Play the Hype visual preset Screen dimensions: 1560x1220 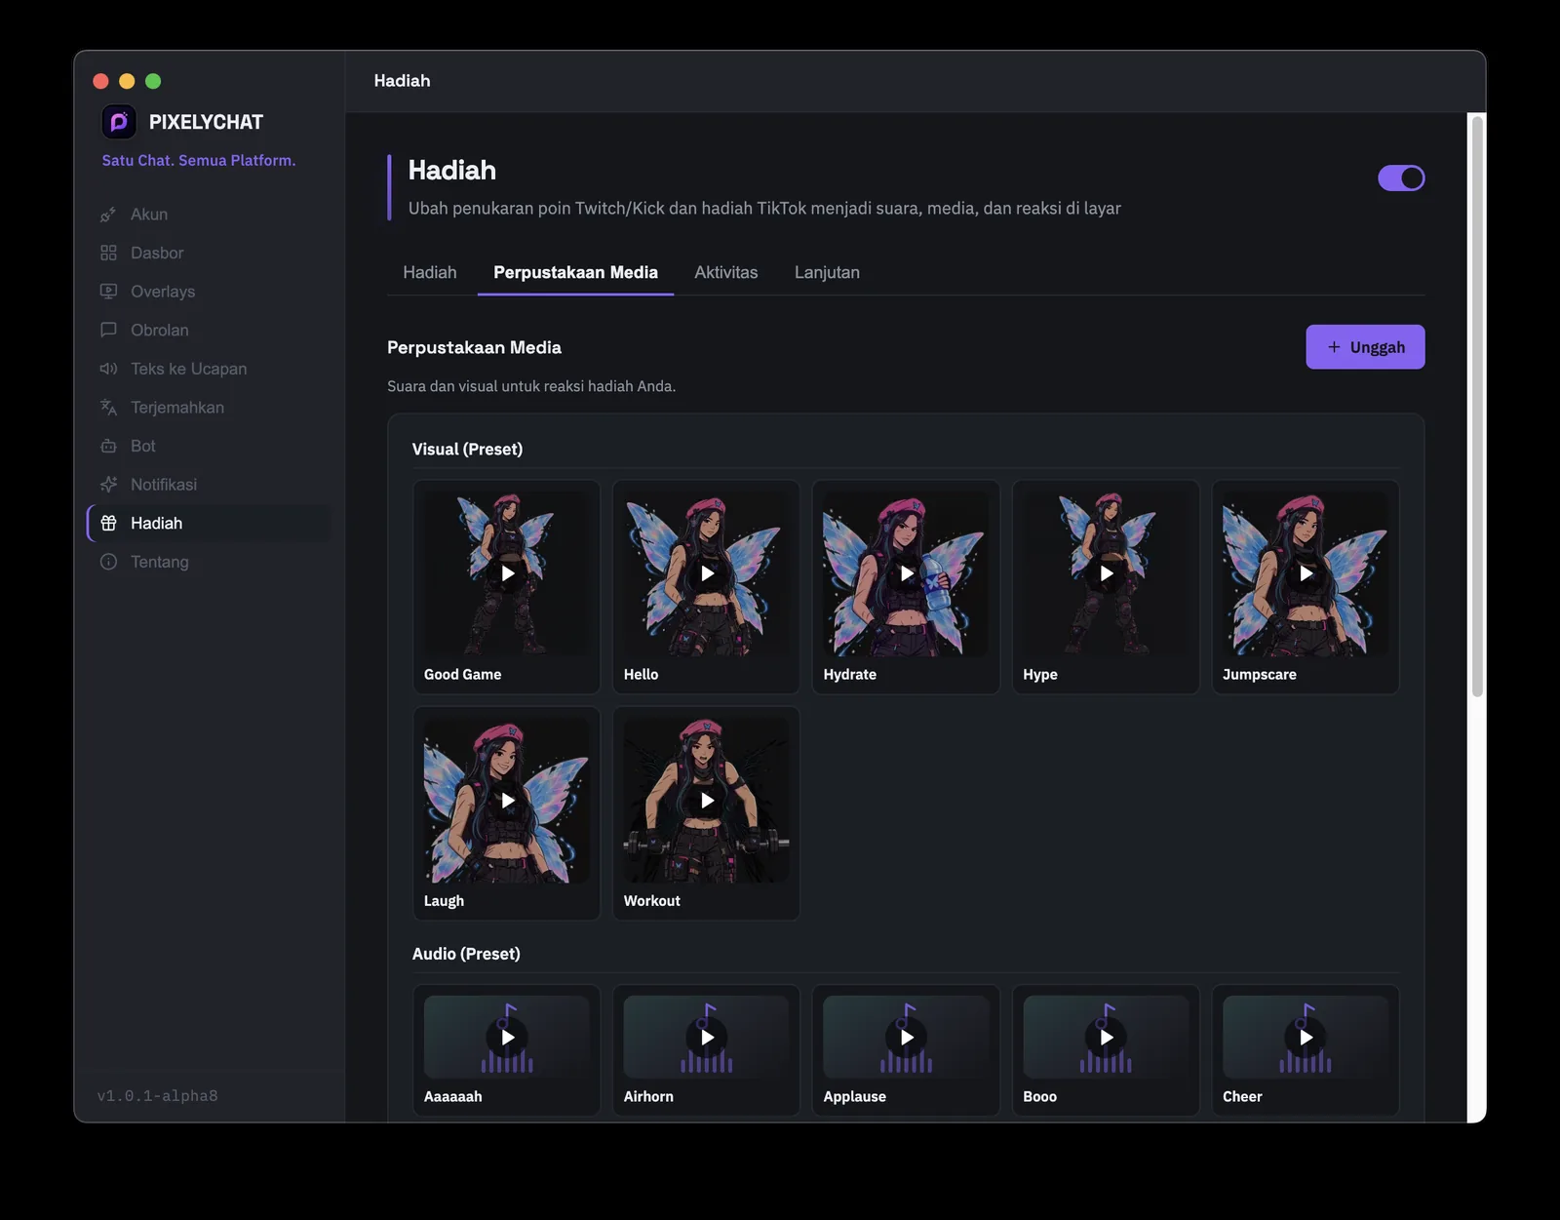1106,573
